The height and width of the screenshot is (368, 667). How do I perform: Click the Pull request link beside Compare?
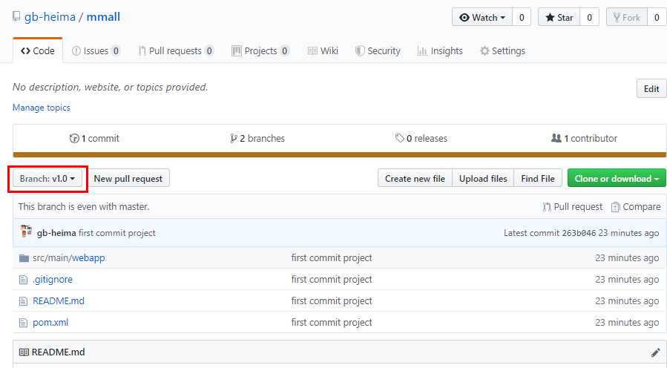tap(573, 207)
